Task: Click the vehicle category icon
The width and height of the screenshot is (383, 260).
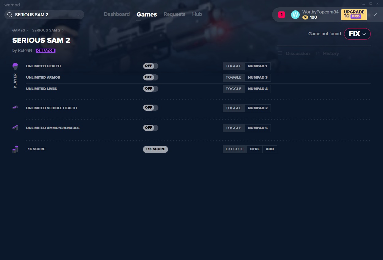Action: [x=15, y=108]
